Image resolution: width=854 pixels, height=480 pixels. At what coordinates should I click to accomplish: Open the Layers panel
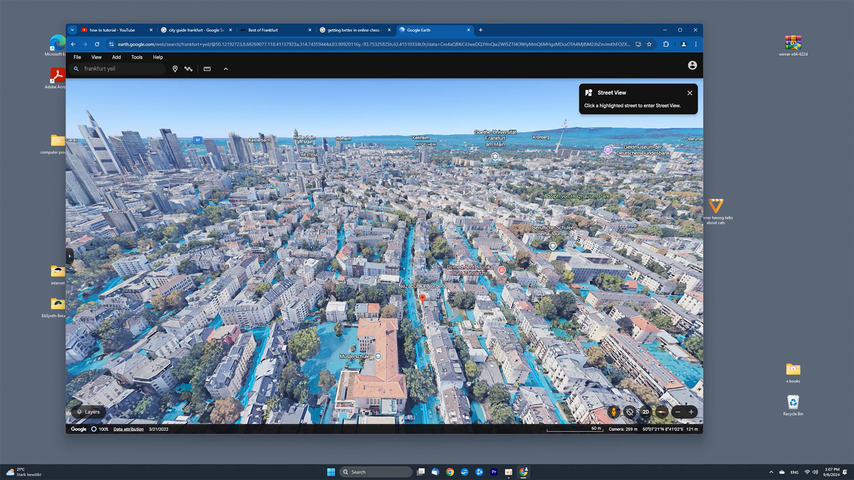coord(88,412)
